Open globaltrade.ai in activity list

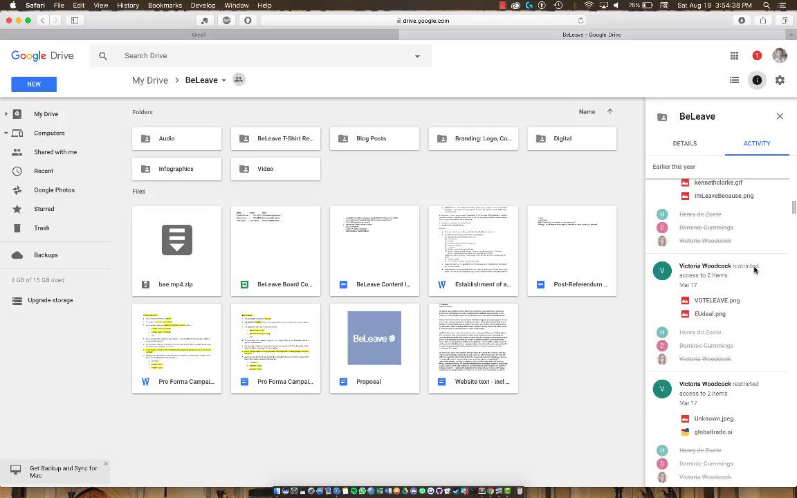pyautogui.click(x=713, y=432)
